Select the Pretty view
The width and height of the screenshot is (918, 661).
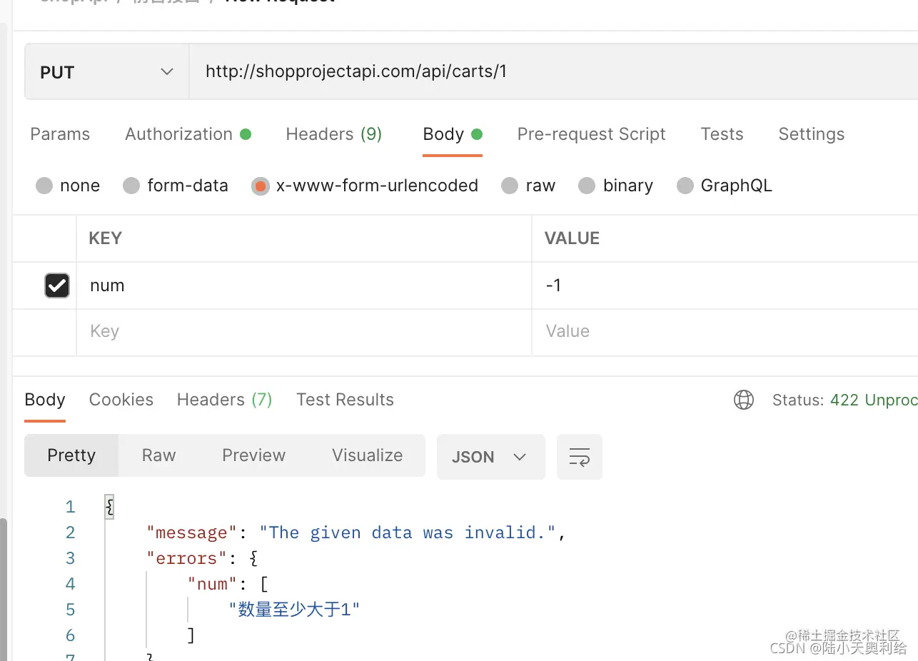point(71,455)
